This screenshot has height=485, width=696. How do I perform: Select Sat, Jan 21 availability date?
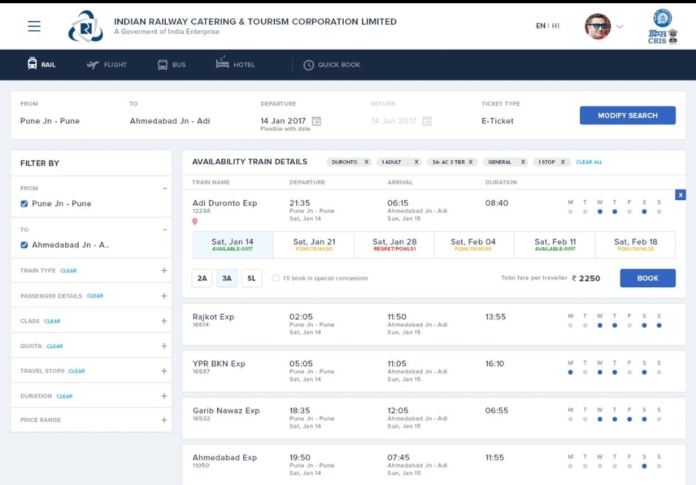point(314,244)
